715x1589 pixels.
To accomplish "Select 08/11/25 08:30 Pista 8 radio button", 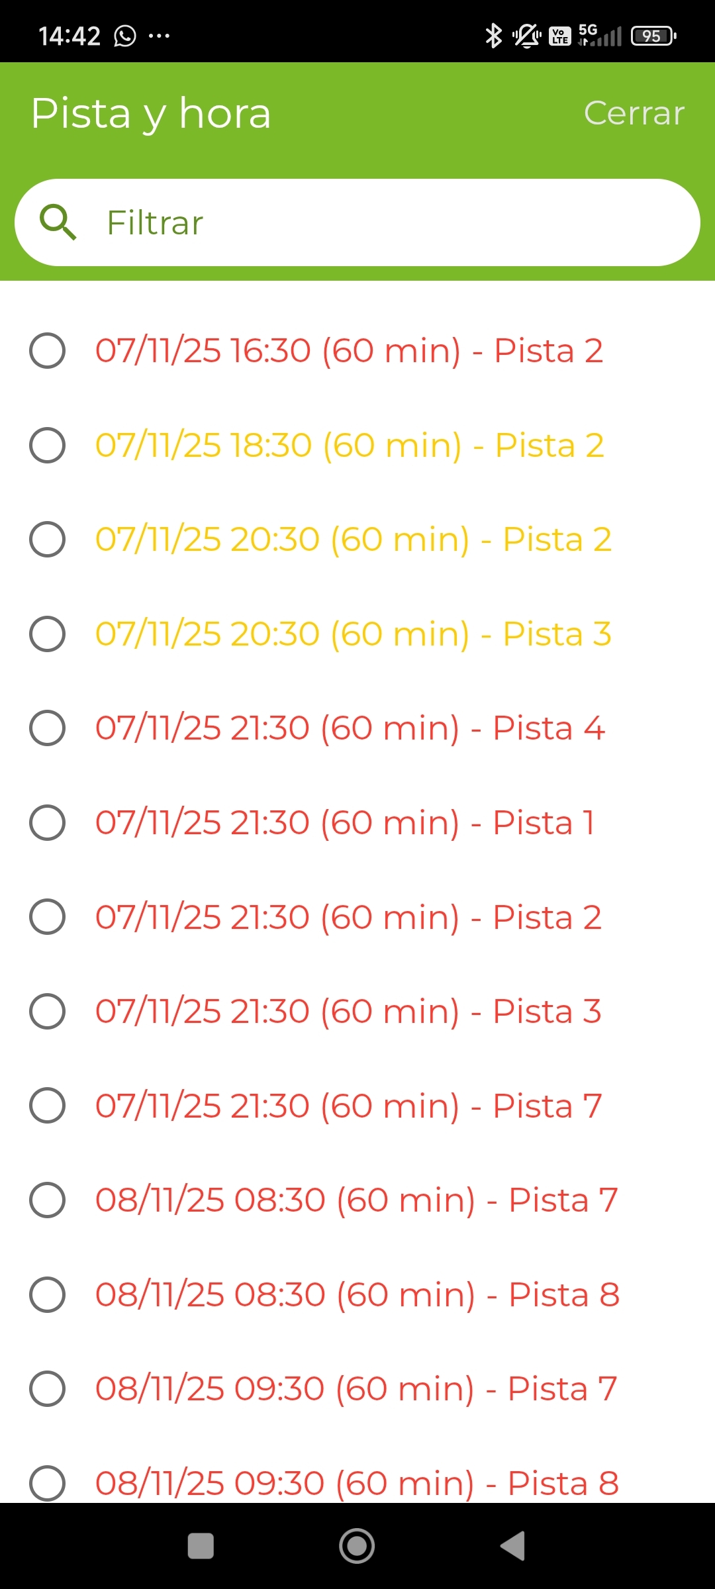I will coord(48,1294).
